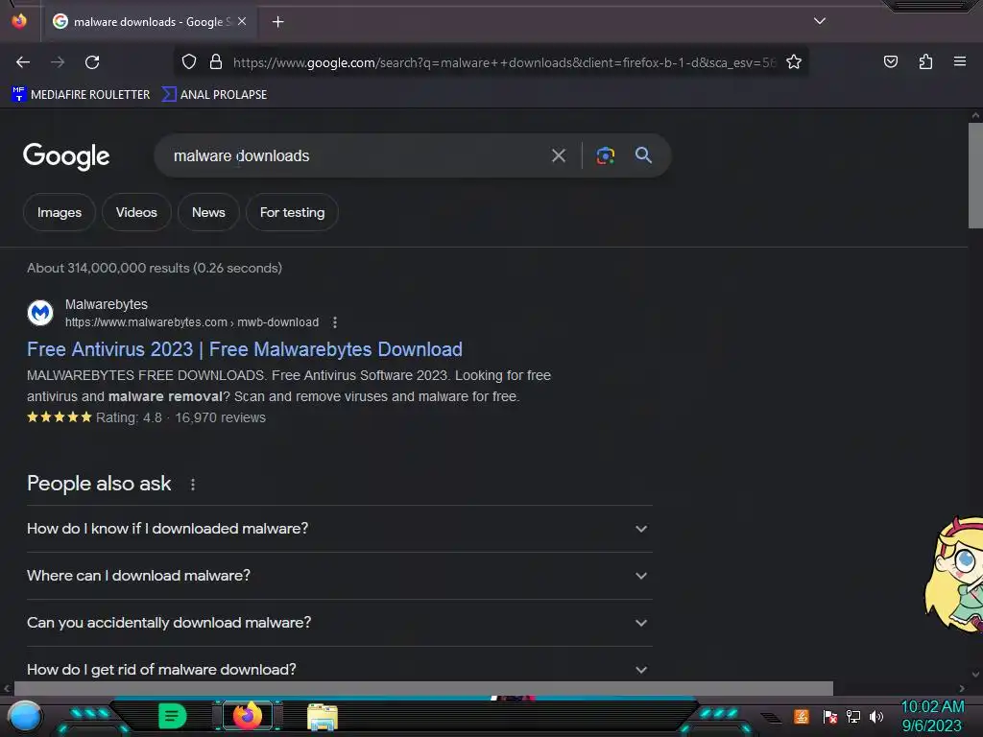Expand Where can I download malware
983x737 pixels.
tap(339, 576)
